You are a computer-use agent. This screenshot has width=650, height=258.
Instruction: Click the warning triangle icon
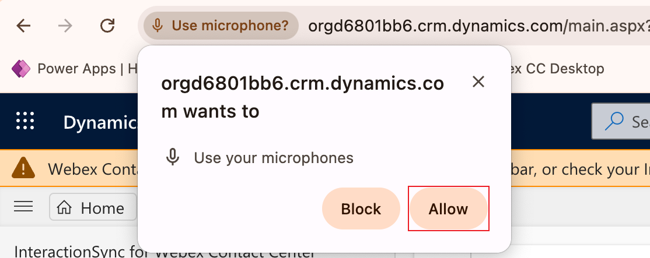(x=23, y=168)
